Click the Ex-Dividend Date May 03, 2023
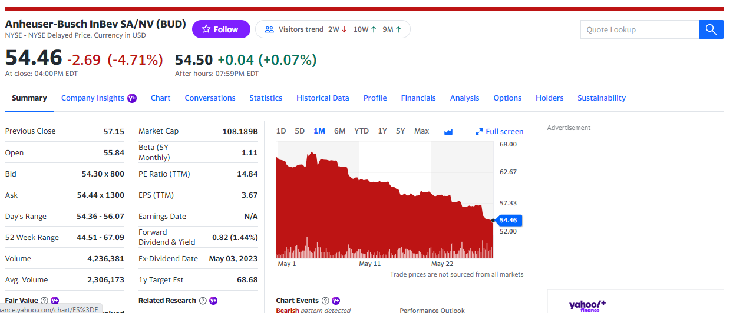733x313 pixels. point(233,259)
